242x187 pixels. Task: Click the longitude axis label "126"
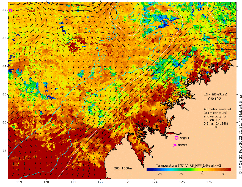click(x=209, y=182)
